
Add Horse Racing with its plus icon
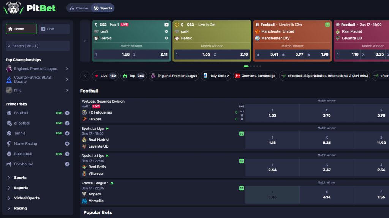[67, 143]
